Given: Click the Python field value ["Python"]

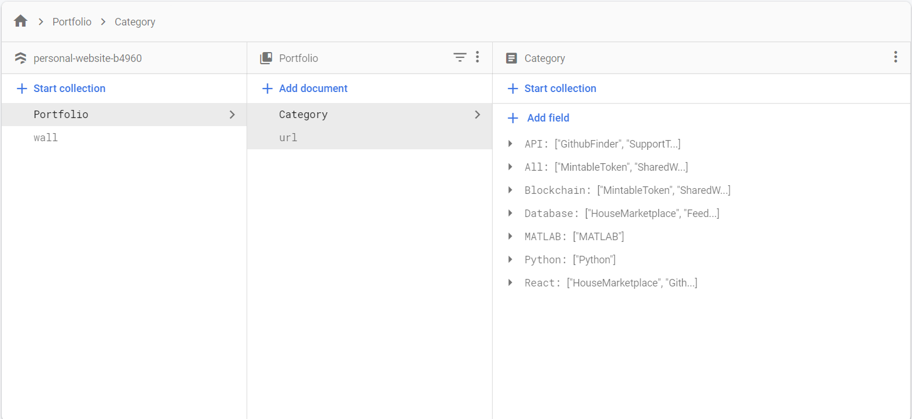Looking at the screenshot, I should 594,260.
